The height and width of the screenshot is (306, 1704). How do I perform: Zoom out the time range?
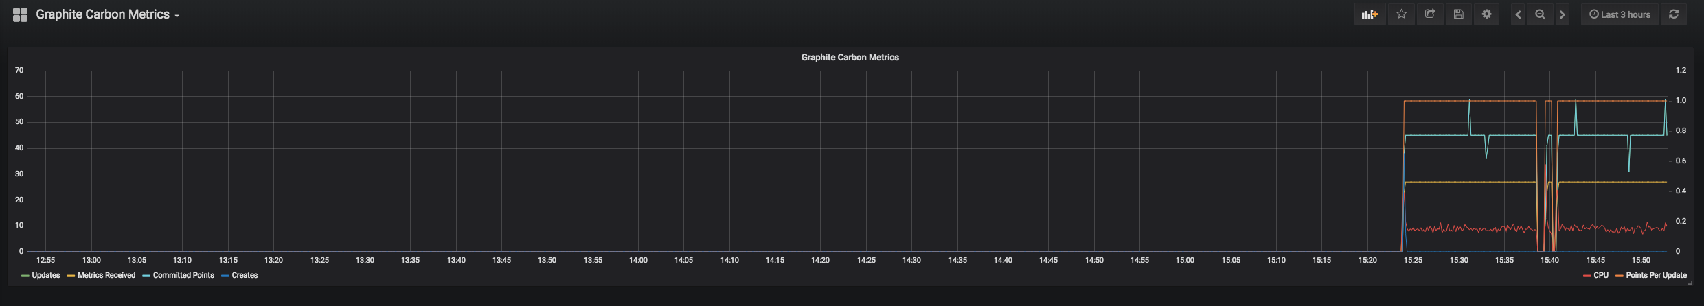tap(1541, 14)
